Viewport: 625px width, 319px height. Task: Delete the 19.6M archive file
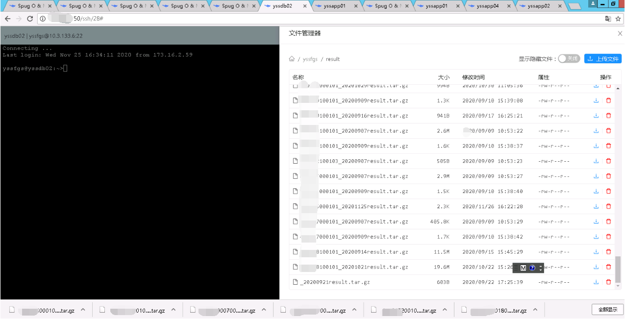coord(608,267)
